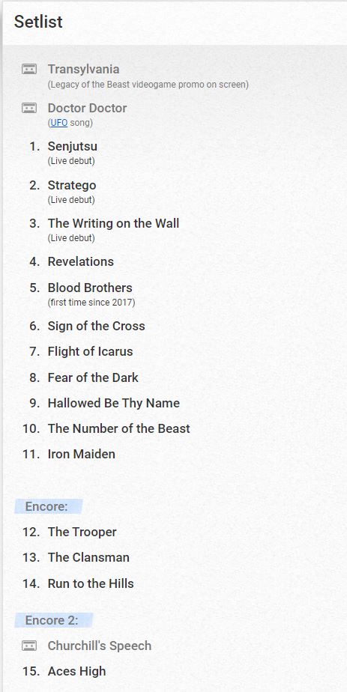Image resolution: width=347 pixels, height=692 pixels.
Task: Open the Transylvania song link
Action: [x=83, y=70]
